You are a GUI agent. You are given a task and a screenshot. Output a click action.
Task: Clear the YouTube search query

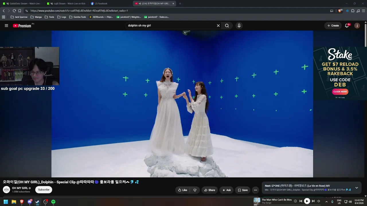pos(218,25)
